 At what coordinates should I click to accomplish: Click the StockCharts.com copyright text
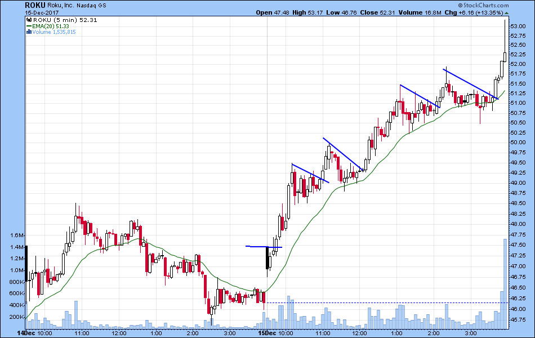484,5
